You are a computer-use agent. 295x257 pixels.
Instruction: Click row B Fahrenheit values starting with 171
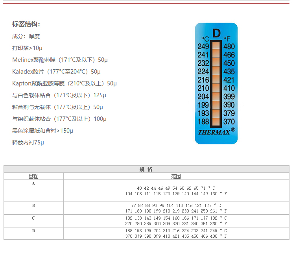[176, 211]
